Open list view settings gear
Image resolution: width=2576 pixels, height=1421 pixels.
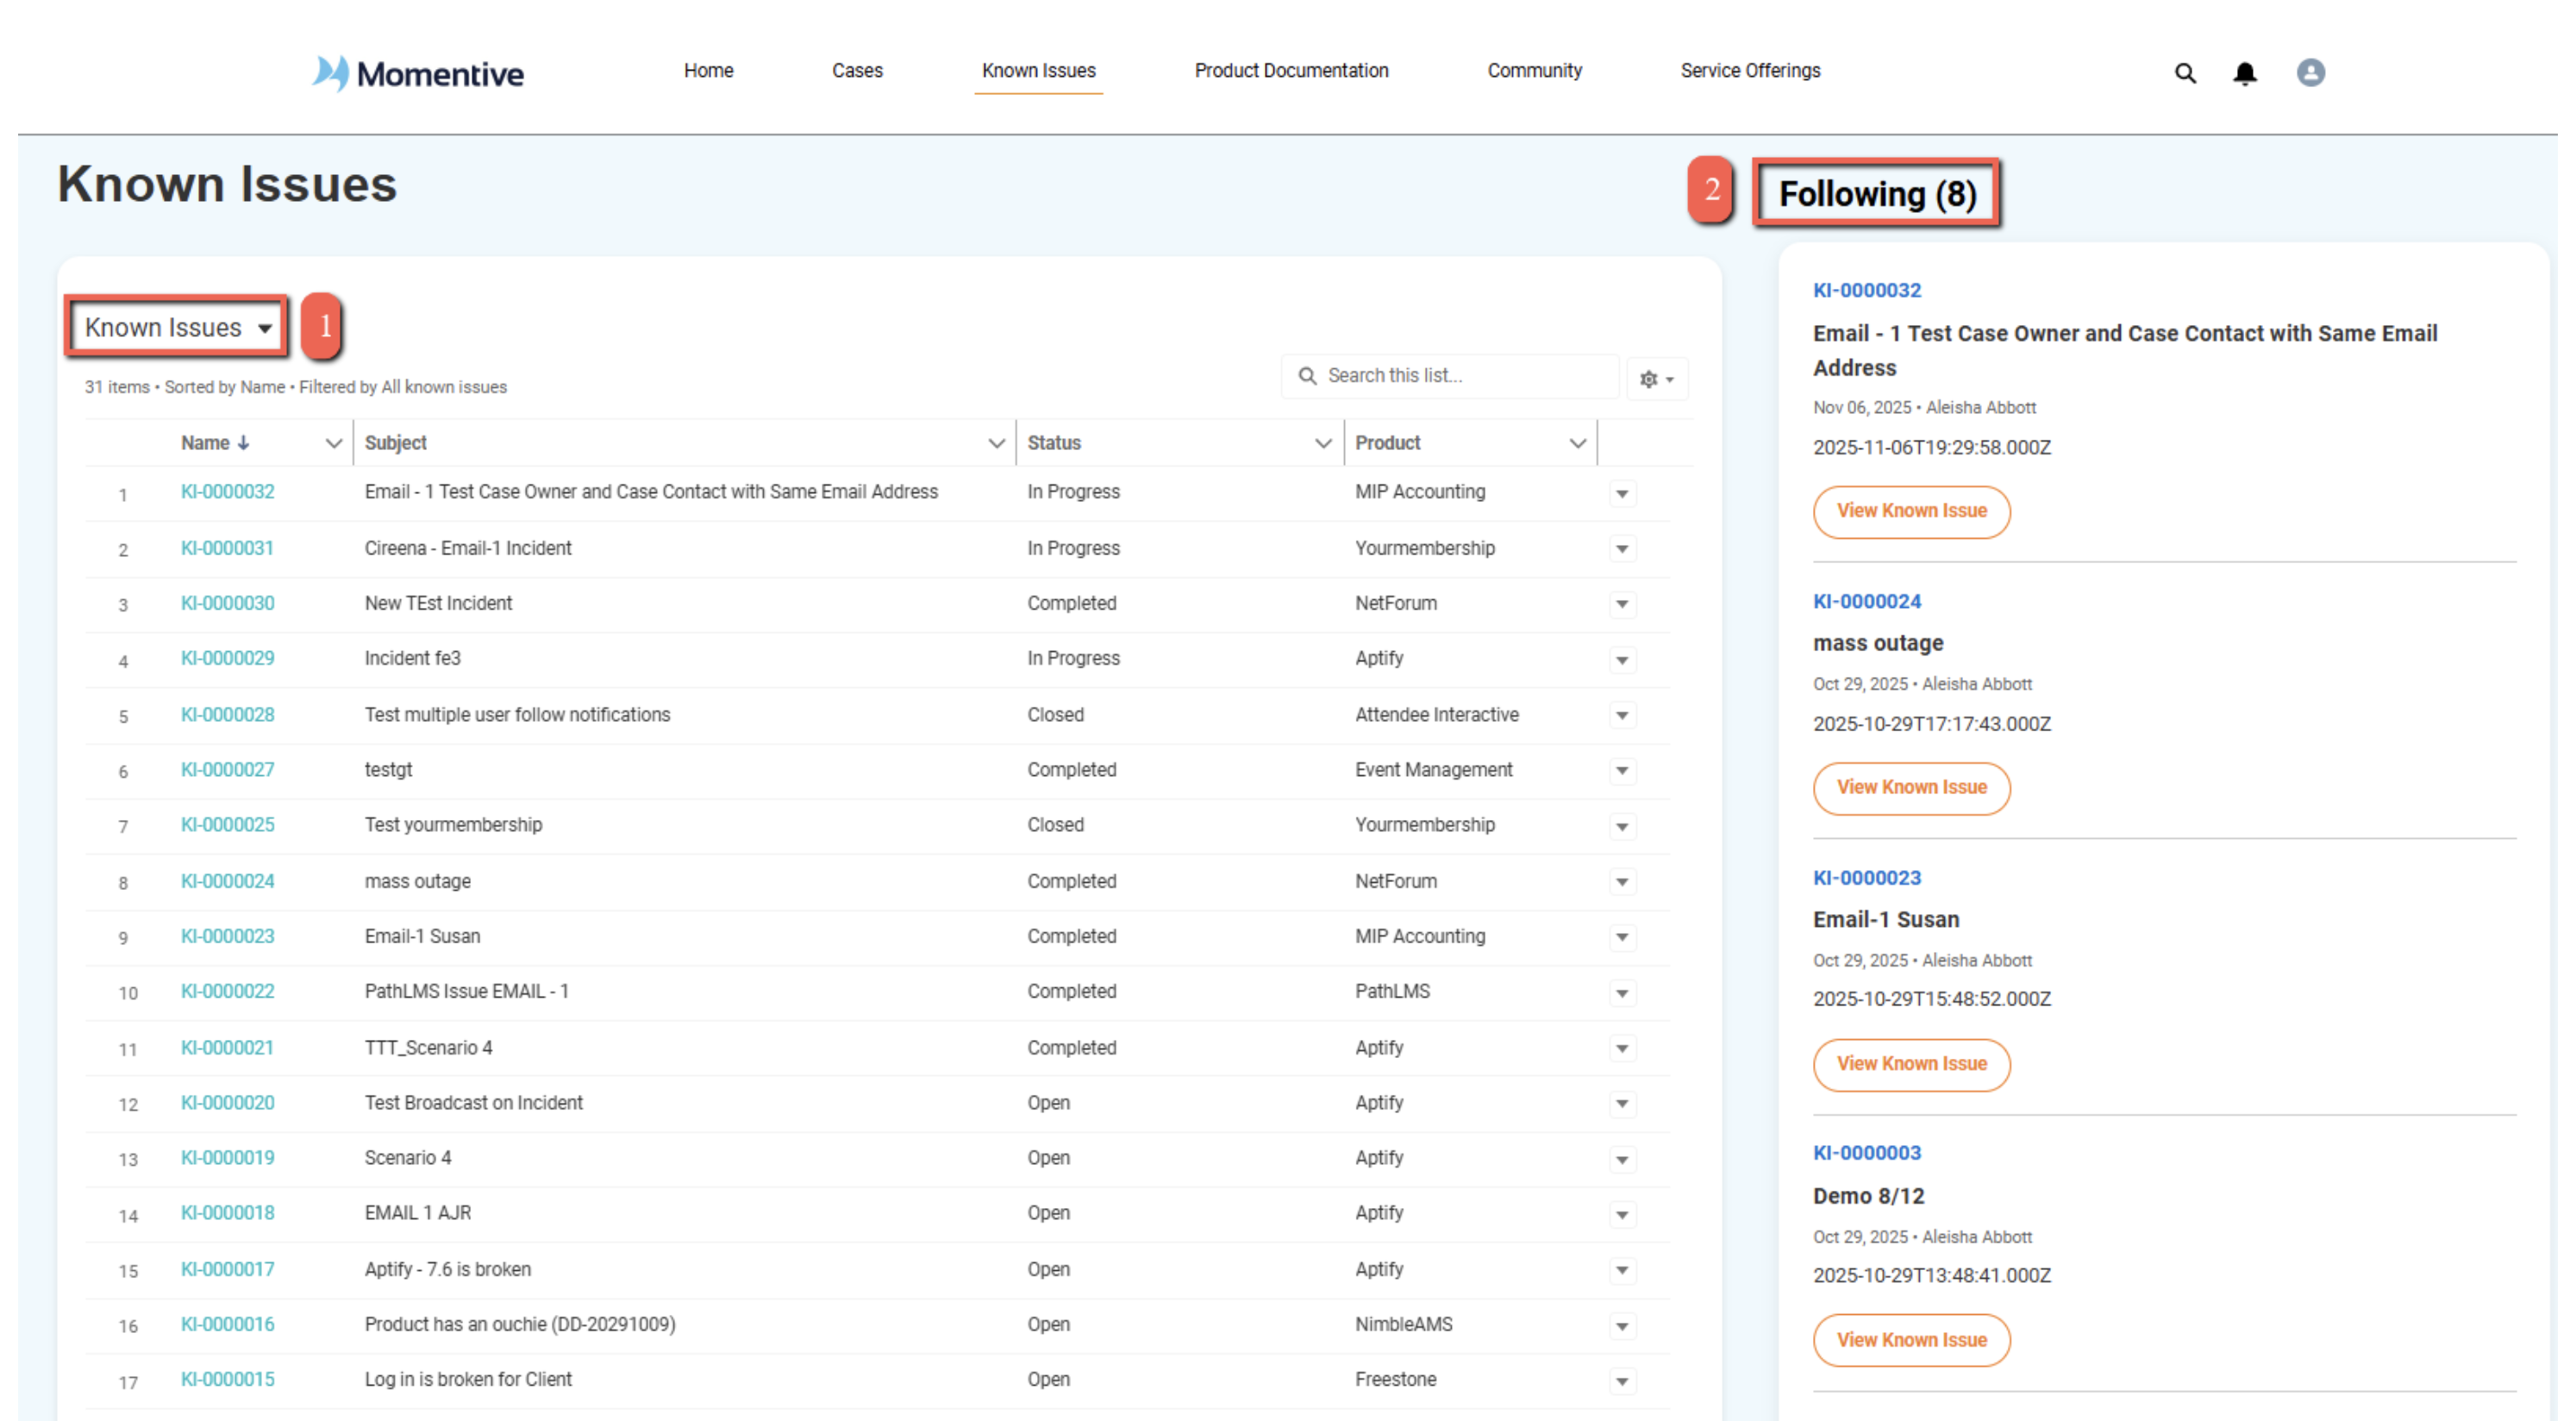[1657, 379]
